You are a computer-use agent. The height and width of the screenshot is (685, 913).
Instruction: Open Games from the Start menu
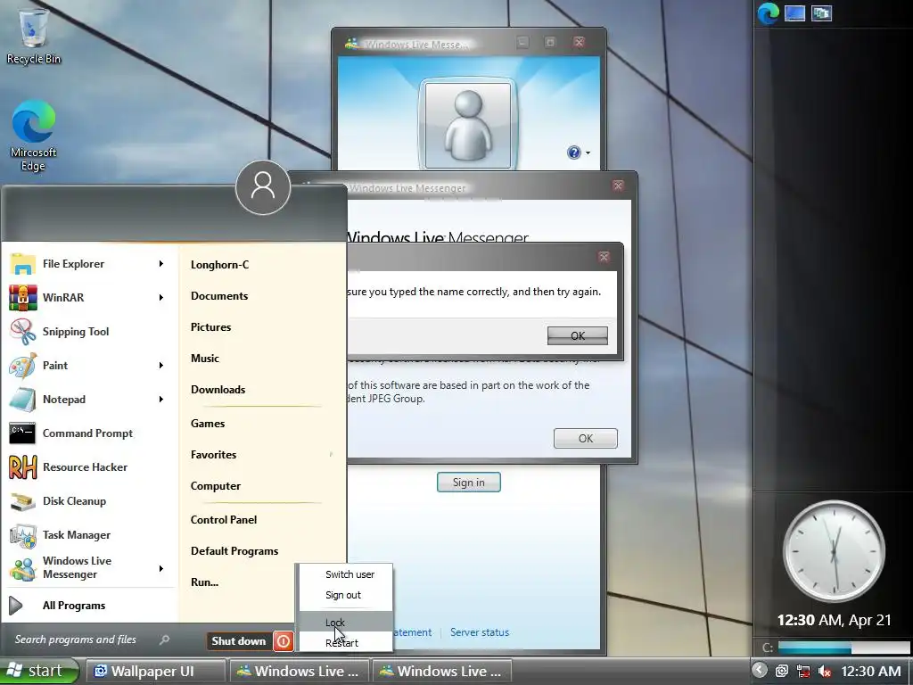click(207, 424)
